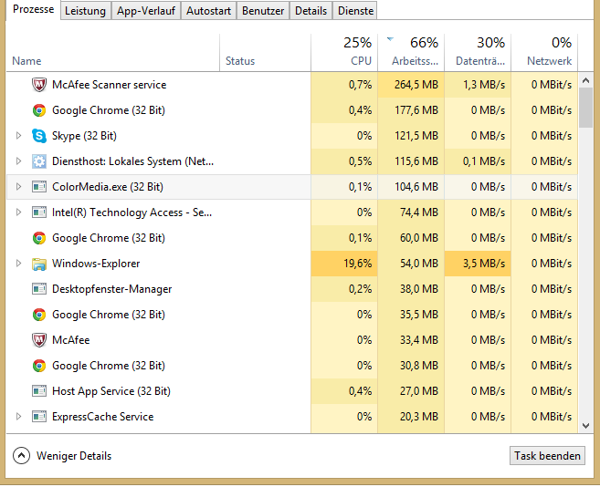The width and height of the screenshot is (600, 487).
Task: Switch to the Prozesse tab
Action: point(33,9)
